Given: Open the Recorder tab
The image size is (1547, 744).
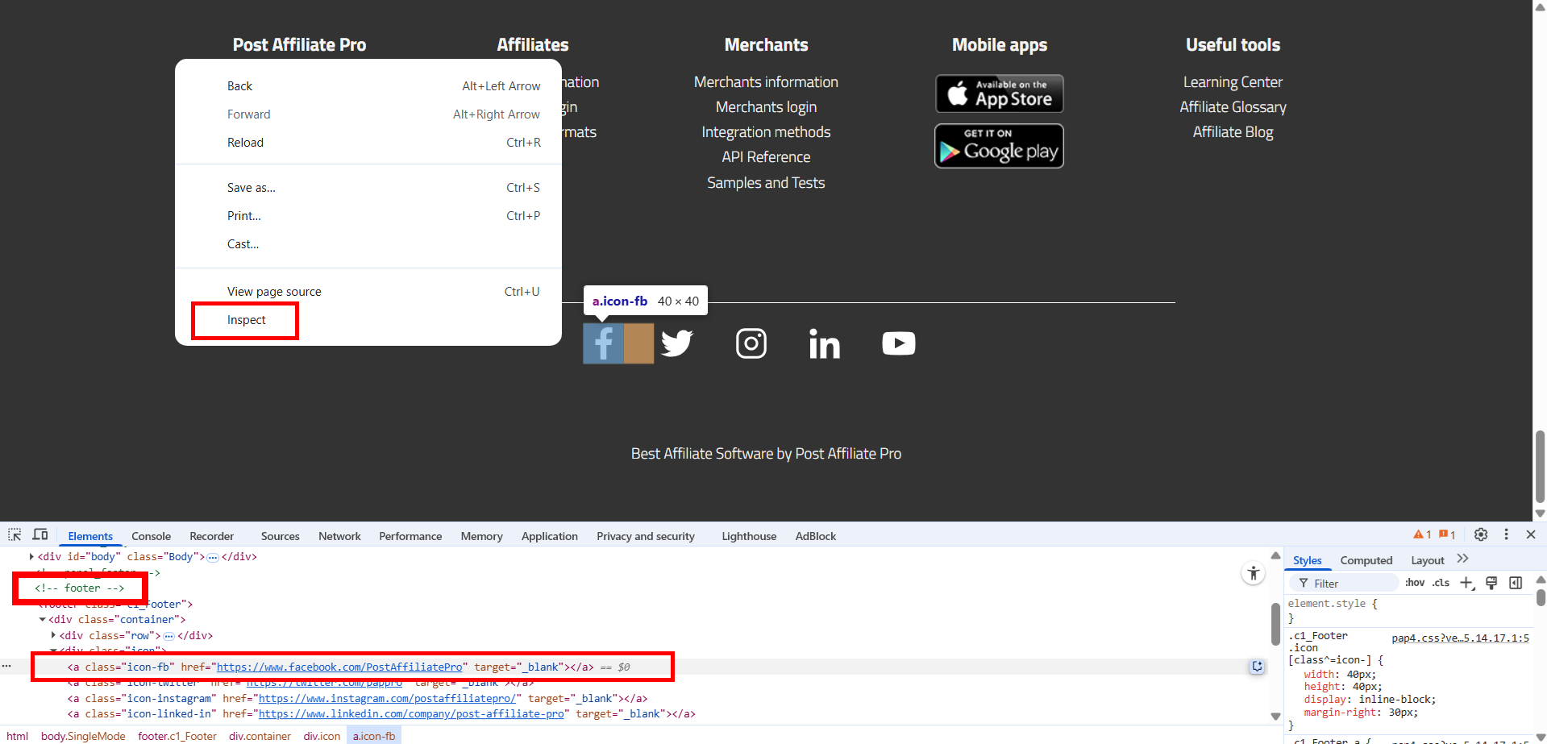Looking at the screenshot, I should click(212, 536).
